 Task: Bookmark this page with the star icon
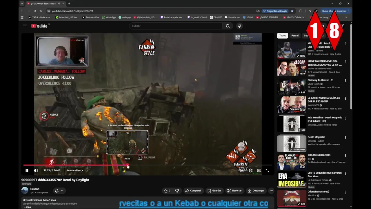pyautogui.click(x=292, y=11)
